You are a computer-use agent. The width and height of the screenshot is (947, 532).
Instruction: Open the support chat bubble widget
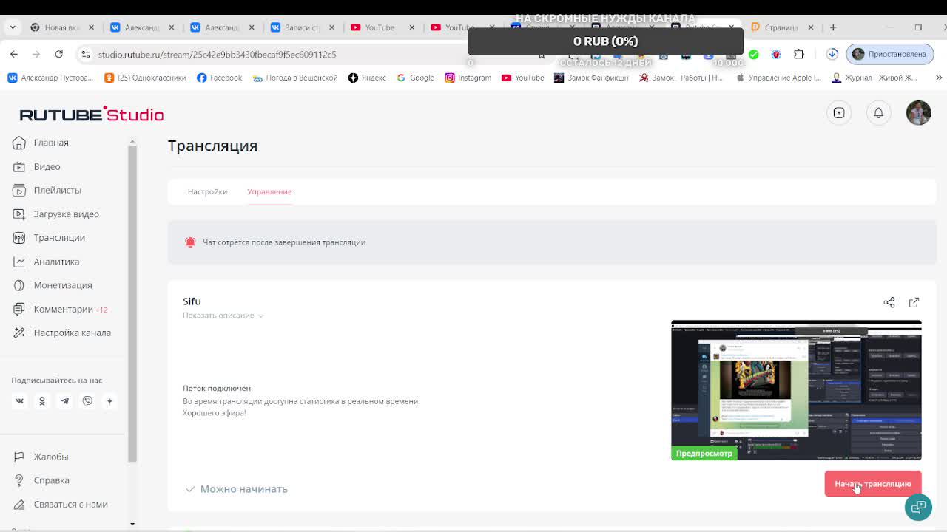[918, 507]
